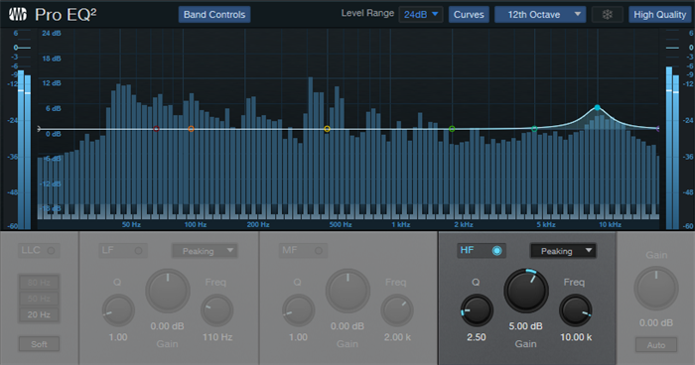695x365 pixels.
Task: Click the Band Controls tab button
Action: click(x=214, y=15)
